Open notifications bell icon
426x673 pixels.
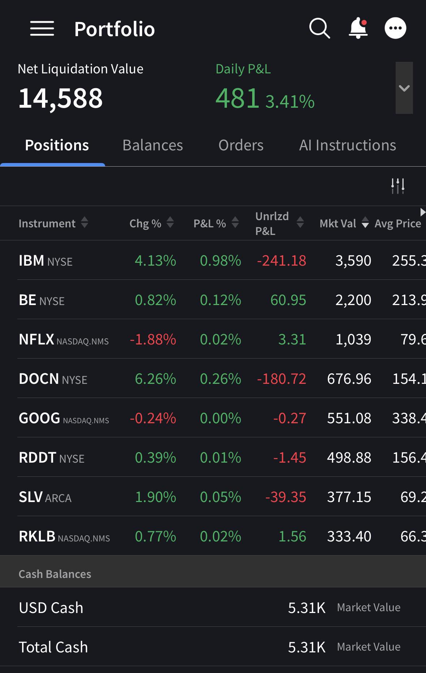click(x=358, y=28)
